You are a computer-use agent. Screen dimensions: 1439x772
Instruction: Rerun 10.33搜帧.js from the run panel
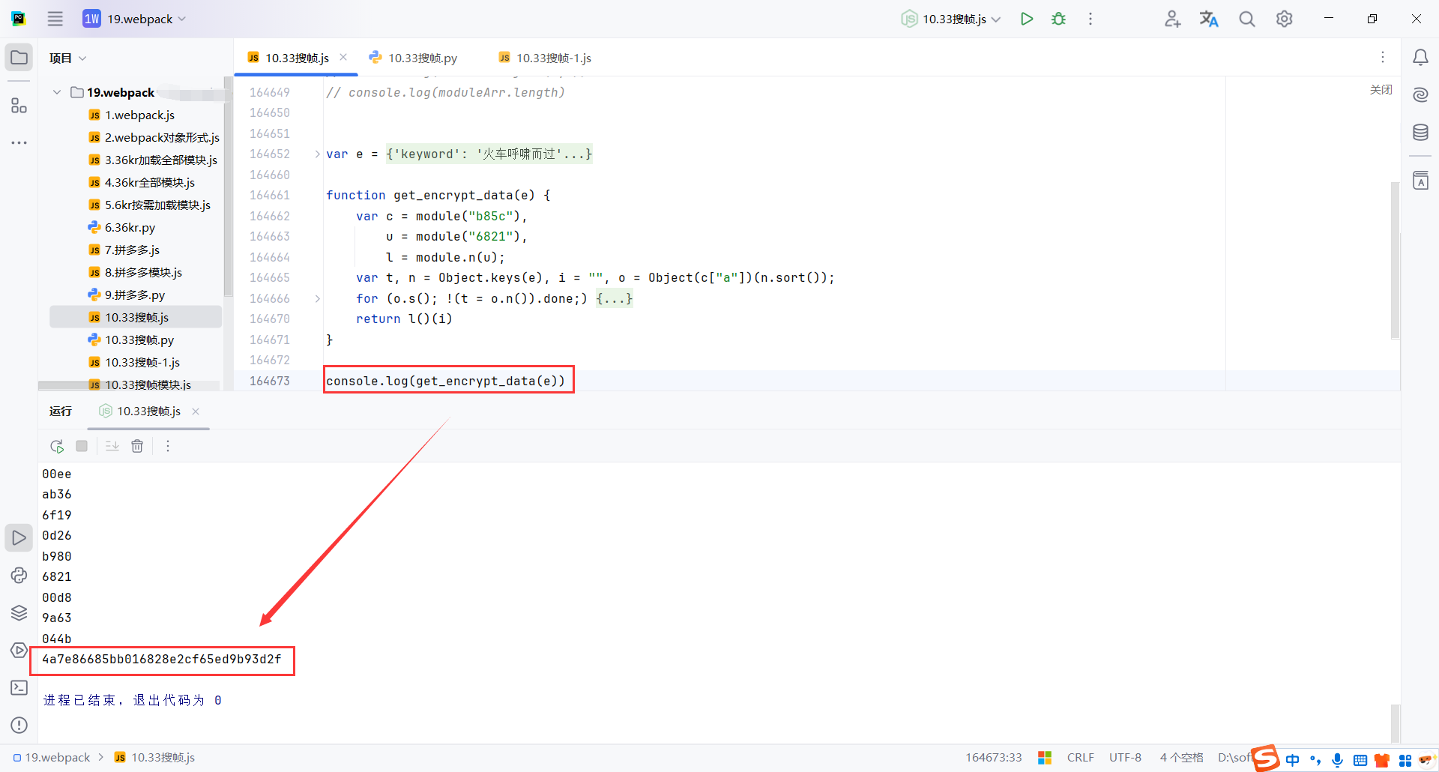(x=56, y=445)
